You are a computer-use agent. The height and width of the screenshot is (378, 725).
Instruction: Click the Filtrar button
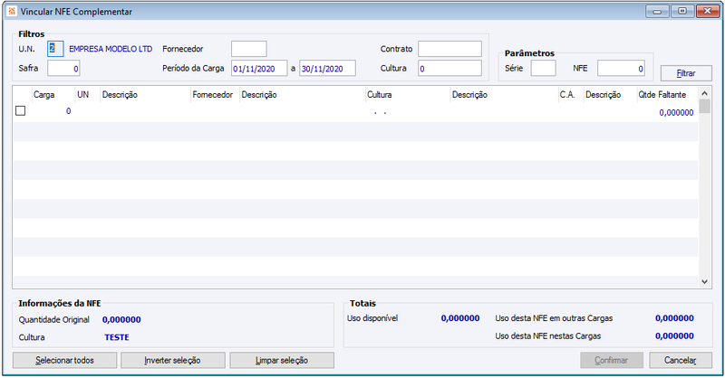point(686,73)
